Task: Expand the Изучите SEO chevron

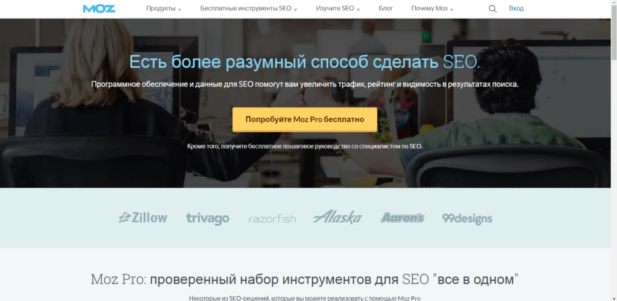Action: click(358, 10)
